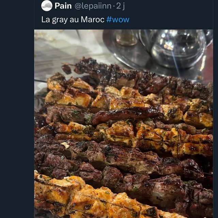The image size is (218, 218).
Task: Click the long kefta sausage in the middle
Action: [x=126, y=114]
